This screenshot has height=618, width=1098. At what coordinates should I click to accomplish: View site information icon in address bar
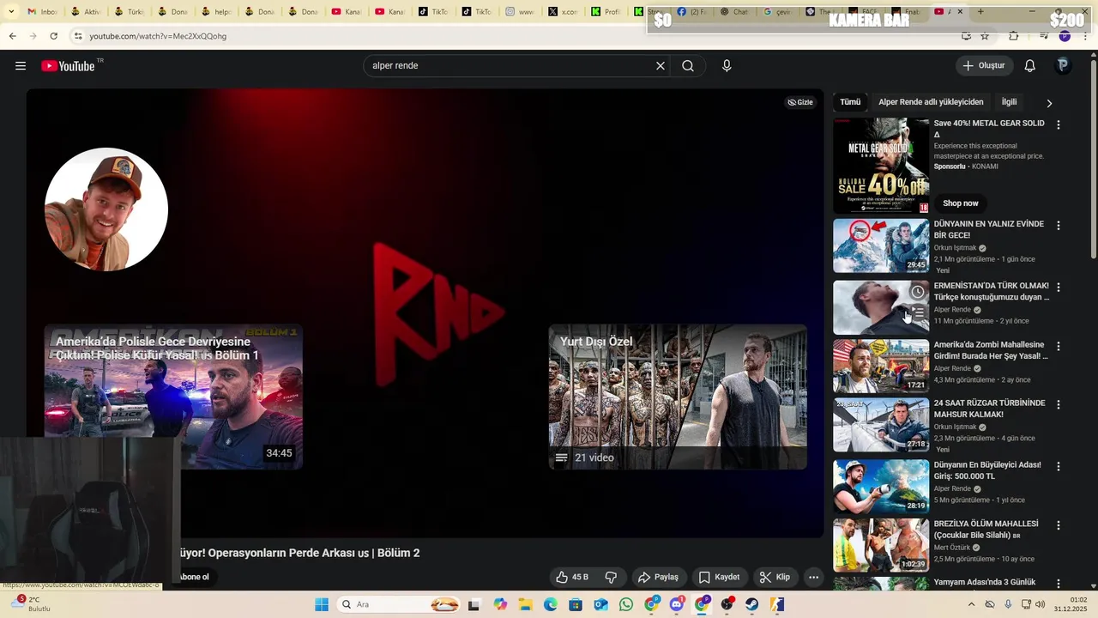pyautogui.click(x=78, y=36)
